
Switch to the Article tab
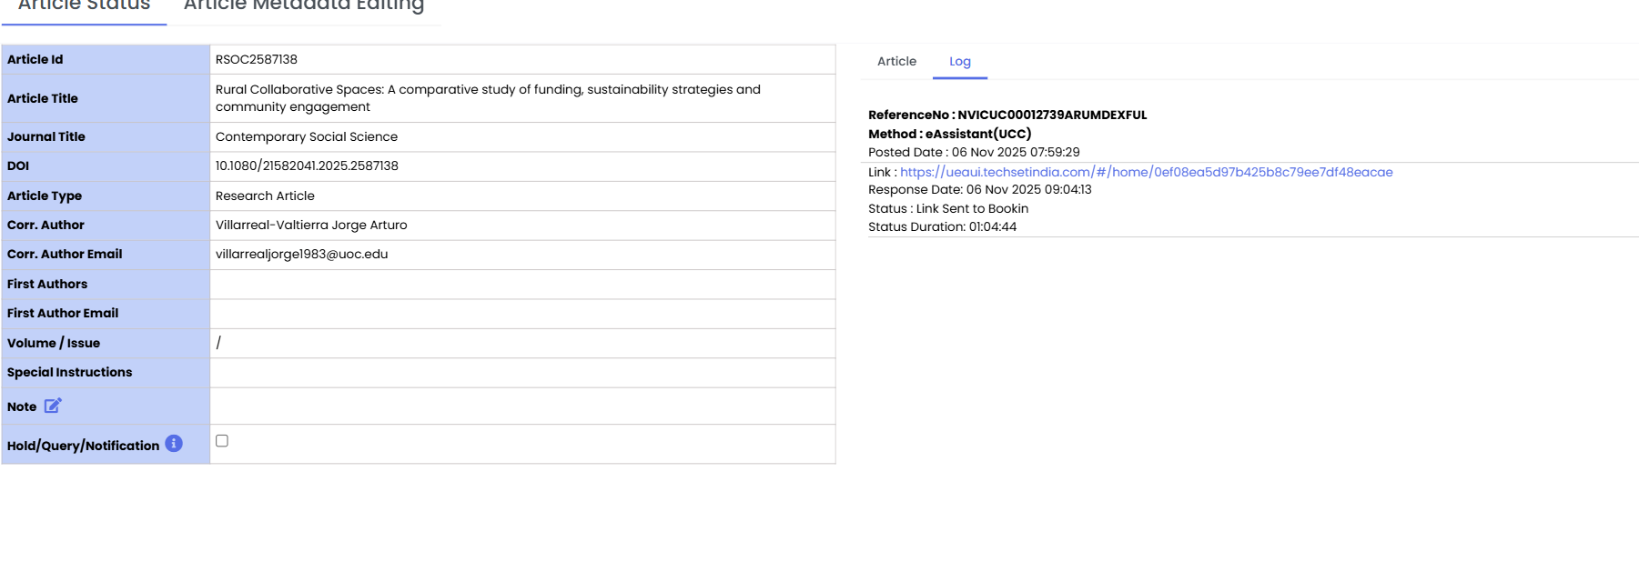(896, 61)
